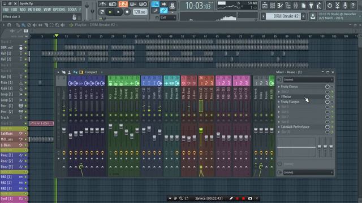Click the pause button in transport
The height and width of the screenshot is (203, 362).
tap(110, 12)
